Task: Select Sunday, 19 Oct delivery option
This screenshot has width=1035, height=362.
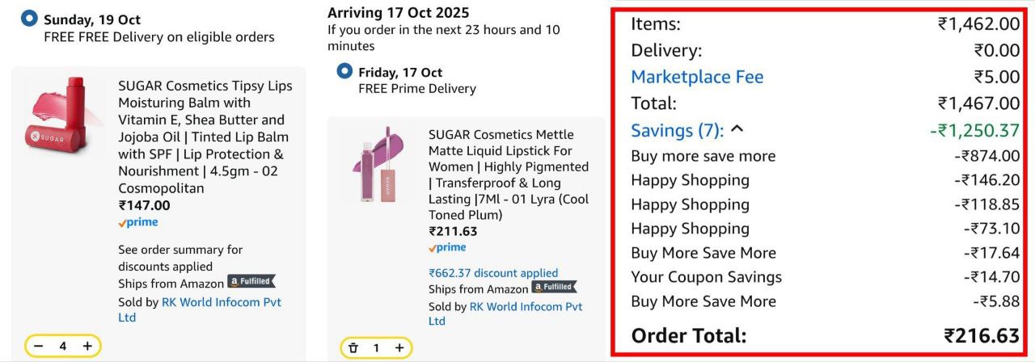Action: 29,19
